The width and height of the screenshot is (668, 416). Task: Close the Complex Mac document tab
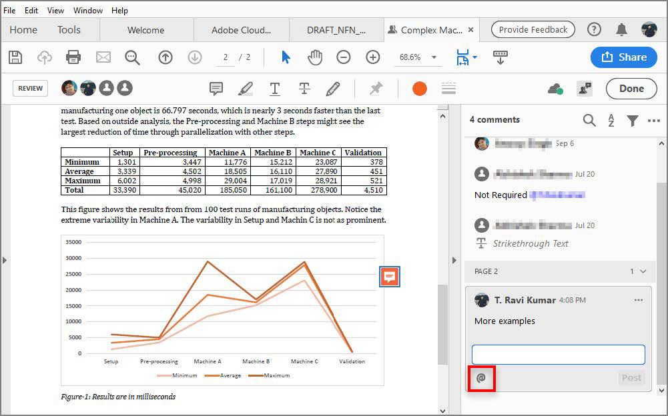pos(470,30)
